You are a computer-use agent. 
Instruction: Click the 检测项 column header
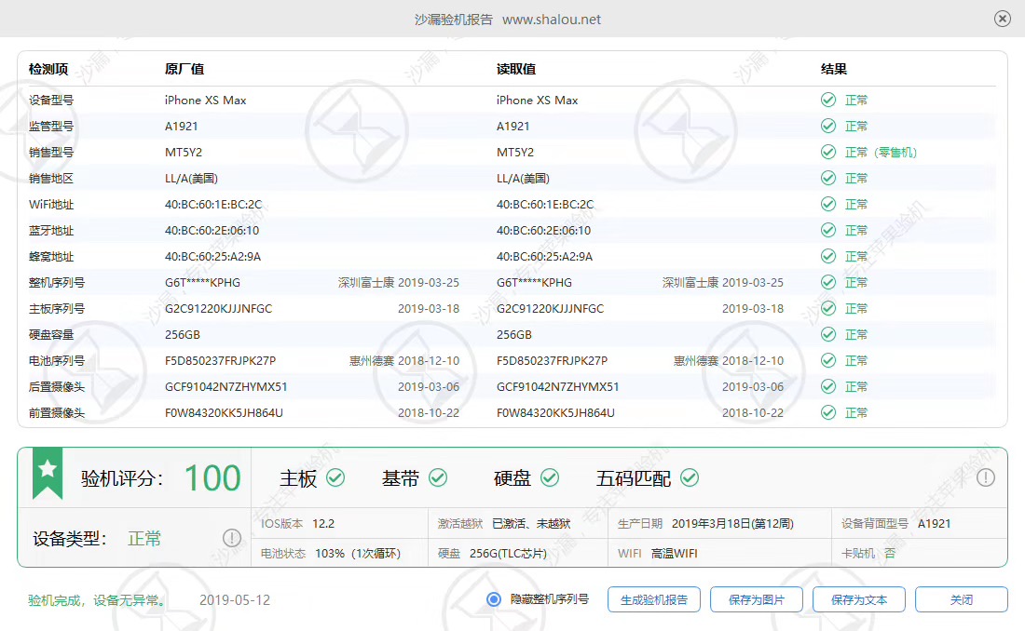click(x=48, y=69)
